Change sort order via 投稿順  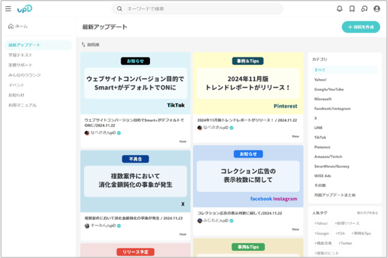coord(91,45)
